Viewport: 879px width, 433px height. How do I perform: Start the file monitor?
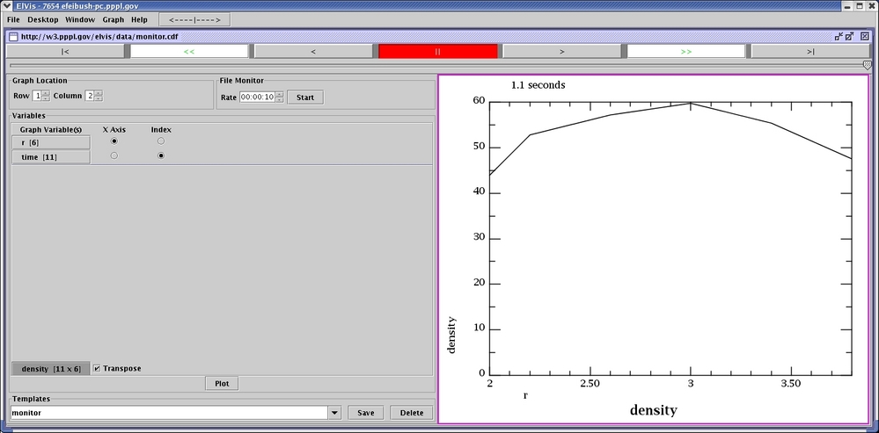tap(305, 97)
